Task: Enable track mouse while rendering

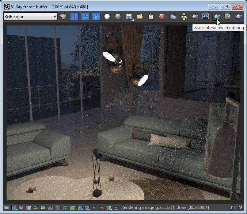Action: point(184,16)
